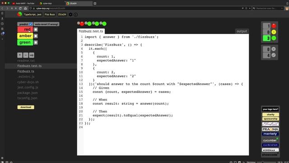The height and width of the screenshot is (163, 289).
Task: Toggle auto-revert if wrong button
Action: (47, 24)
